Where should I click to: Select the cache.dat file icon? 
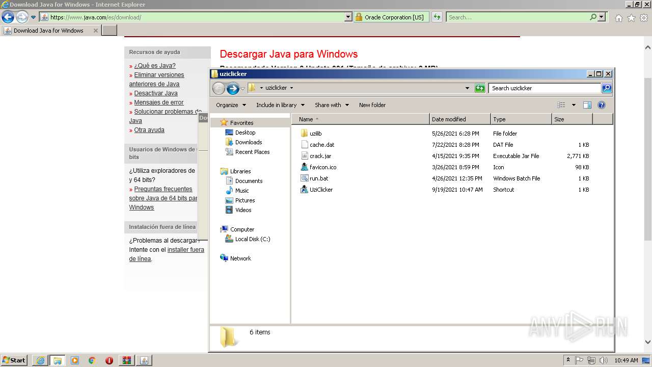[x=304, y=145]
